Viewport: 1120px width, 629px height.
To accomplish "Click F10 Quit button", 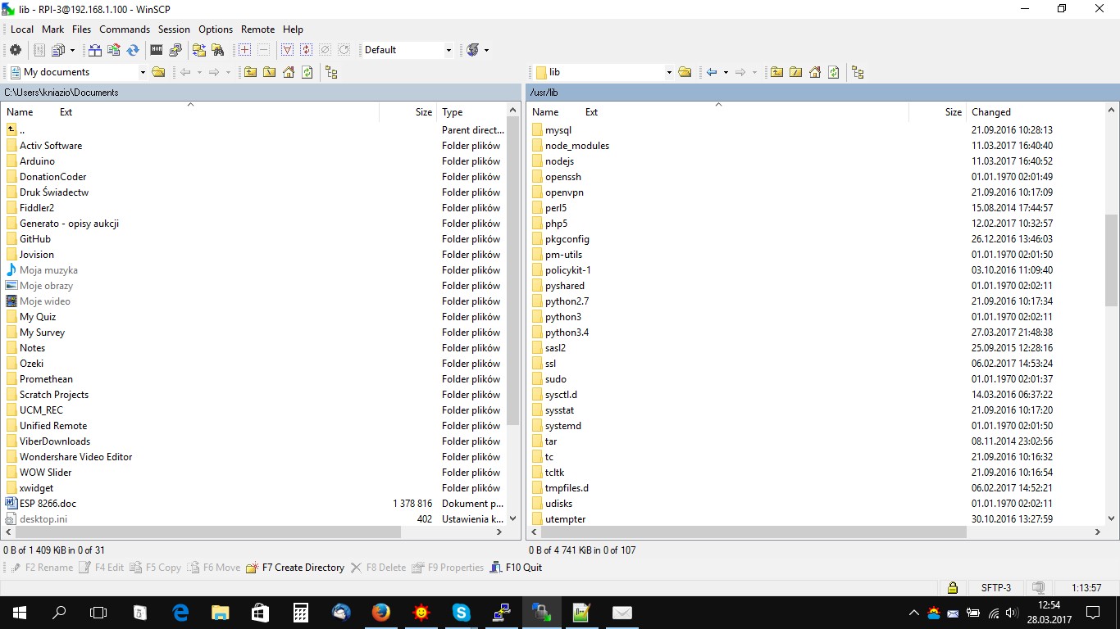I will pos(516,568).
